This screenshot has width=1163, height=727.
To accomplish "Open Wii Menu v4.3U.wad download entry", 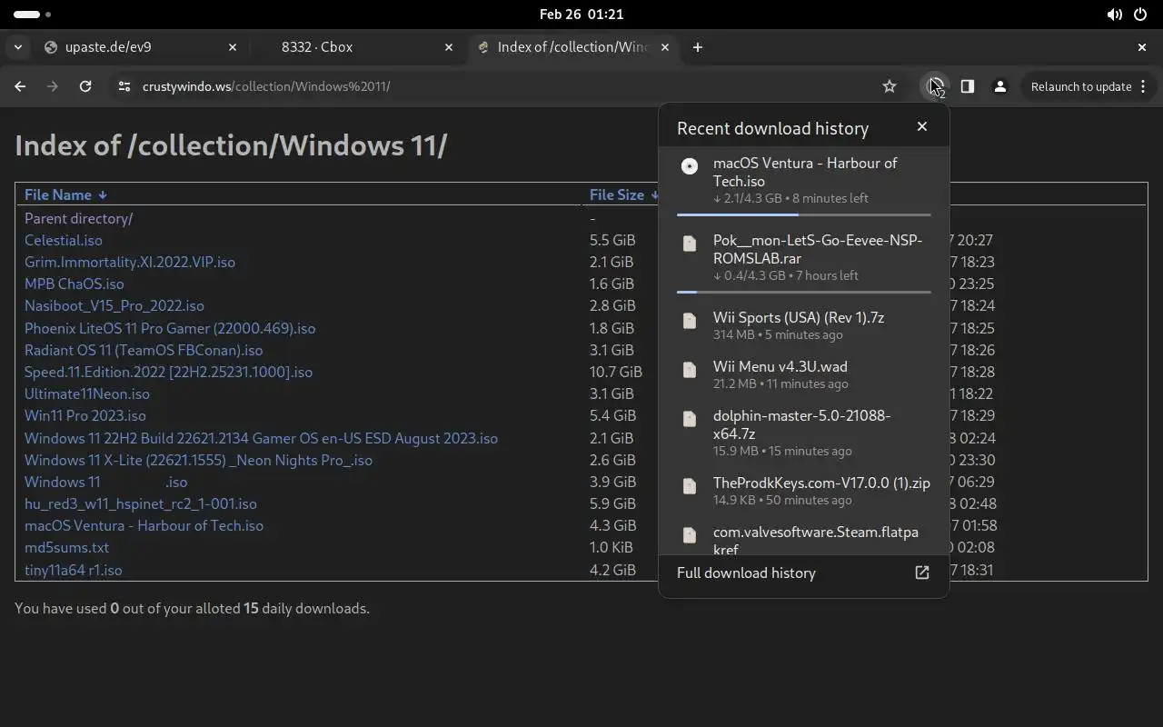I will point(803,374).
